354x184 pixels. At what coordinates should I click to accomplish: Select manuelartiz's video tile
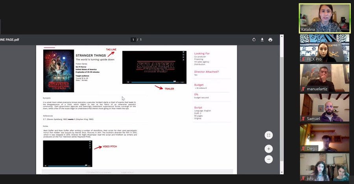click(324, 78)
